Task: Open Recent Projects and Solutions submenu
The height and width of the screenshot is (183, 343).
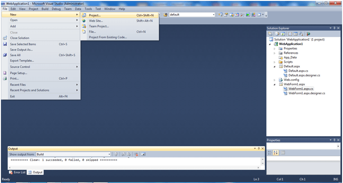Action: click(41, 90)
